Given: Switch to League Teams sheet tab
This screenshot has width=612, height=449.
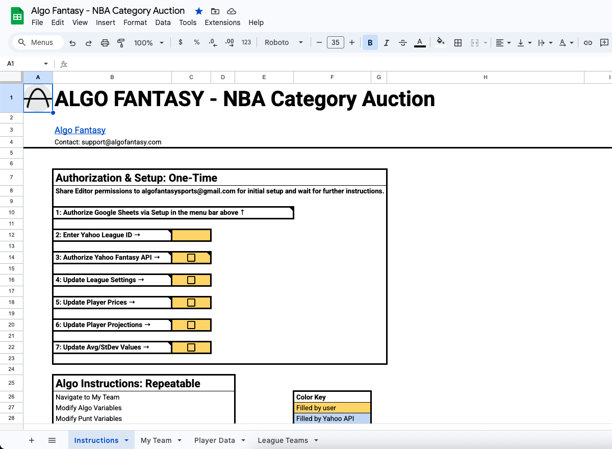Looking at the screenshot, I should coord(283,440).
